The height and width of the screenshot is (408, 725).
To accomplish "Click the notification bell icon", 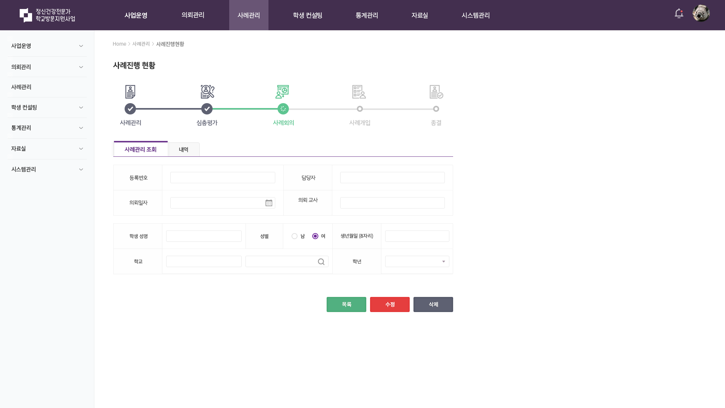I will pyautogui.click(x=679, y=14).
